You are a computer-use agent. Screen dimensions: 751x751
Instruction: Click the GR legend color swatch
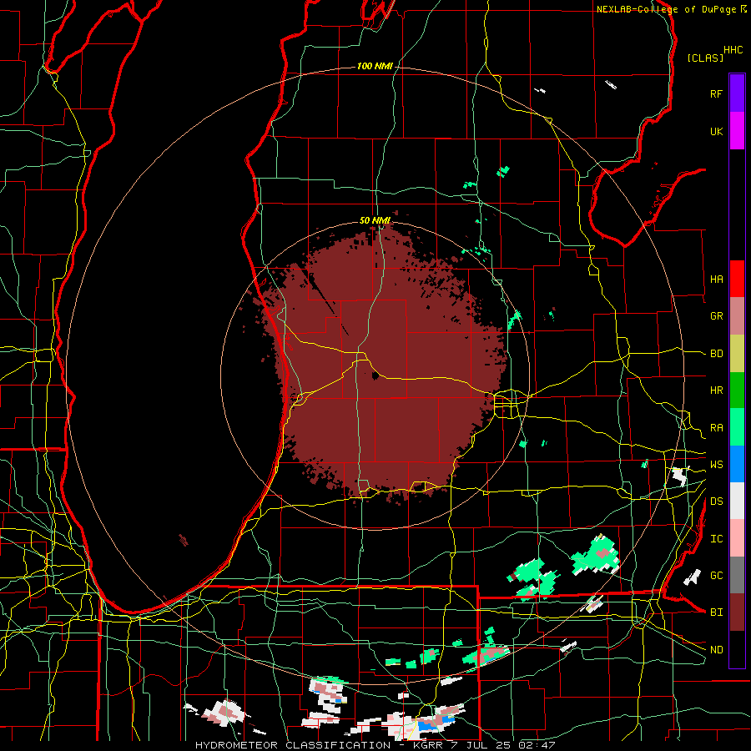pos(737,315)
